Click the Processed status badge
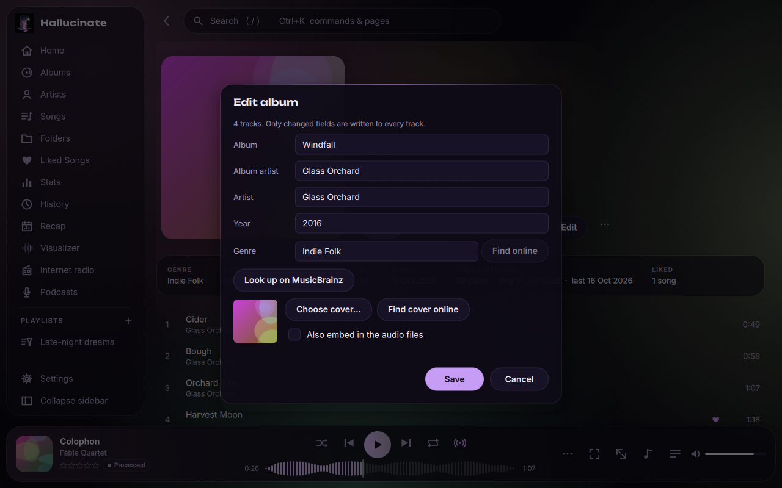This screenshot has width=782, height=488. [126, 465]
